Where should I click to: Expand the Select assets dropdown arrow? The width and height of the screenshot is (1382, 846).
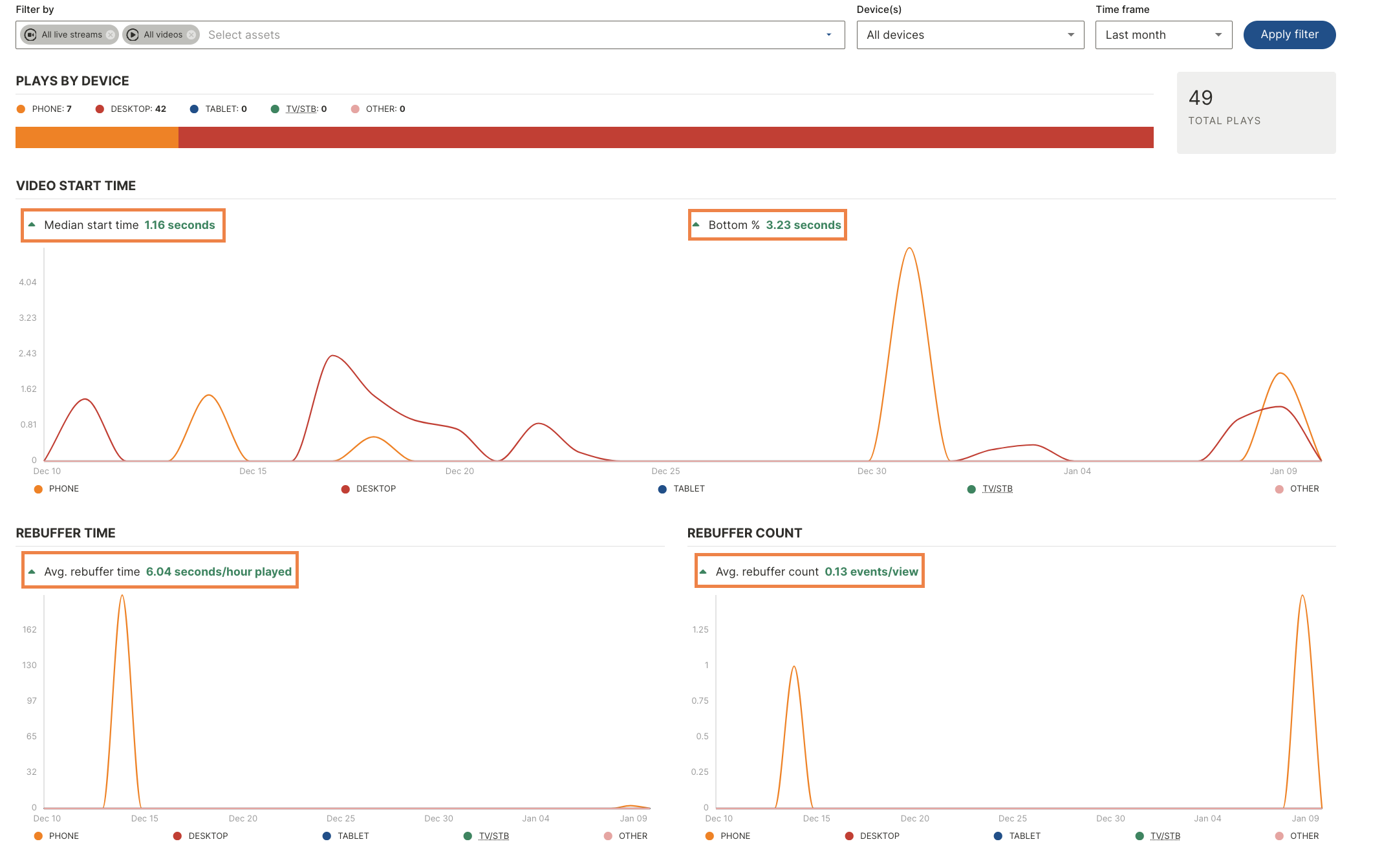828,35
